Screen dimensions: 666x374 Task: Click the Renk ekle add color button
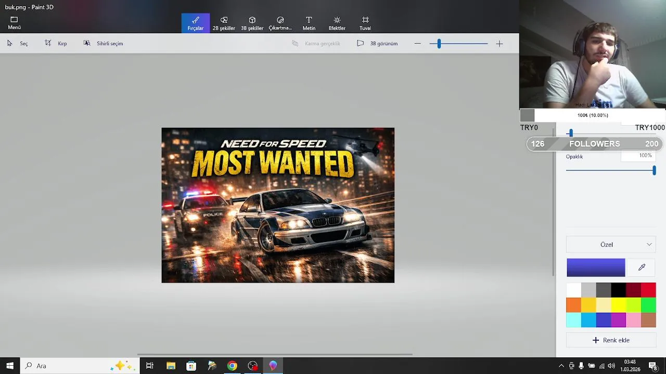click(x=611, y=340)
